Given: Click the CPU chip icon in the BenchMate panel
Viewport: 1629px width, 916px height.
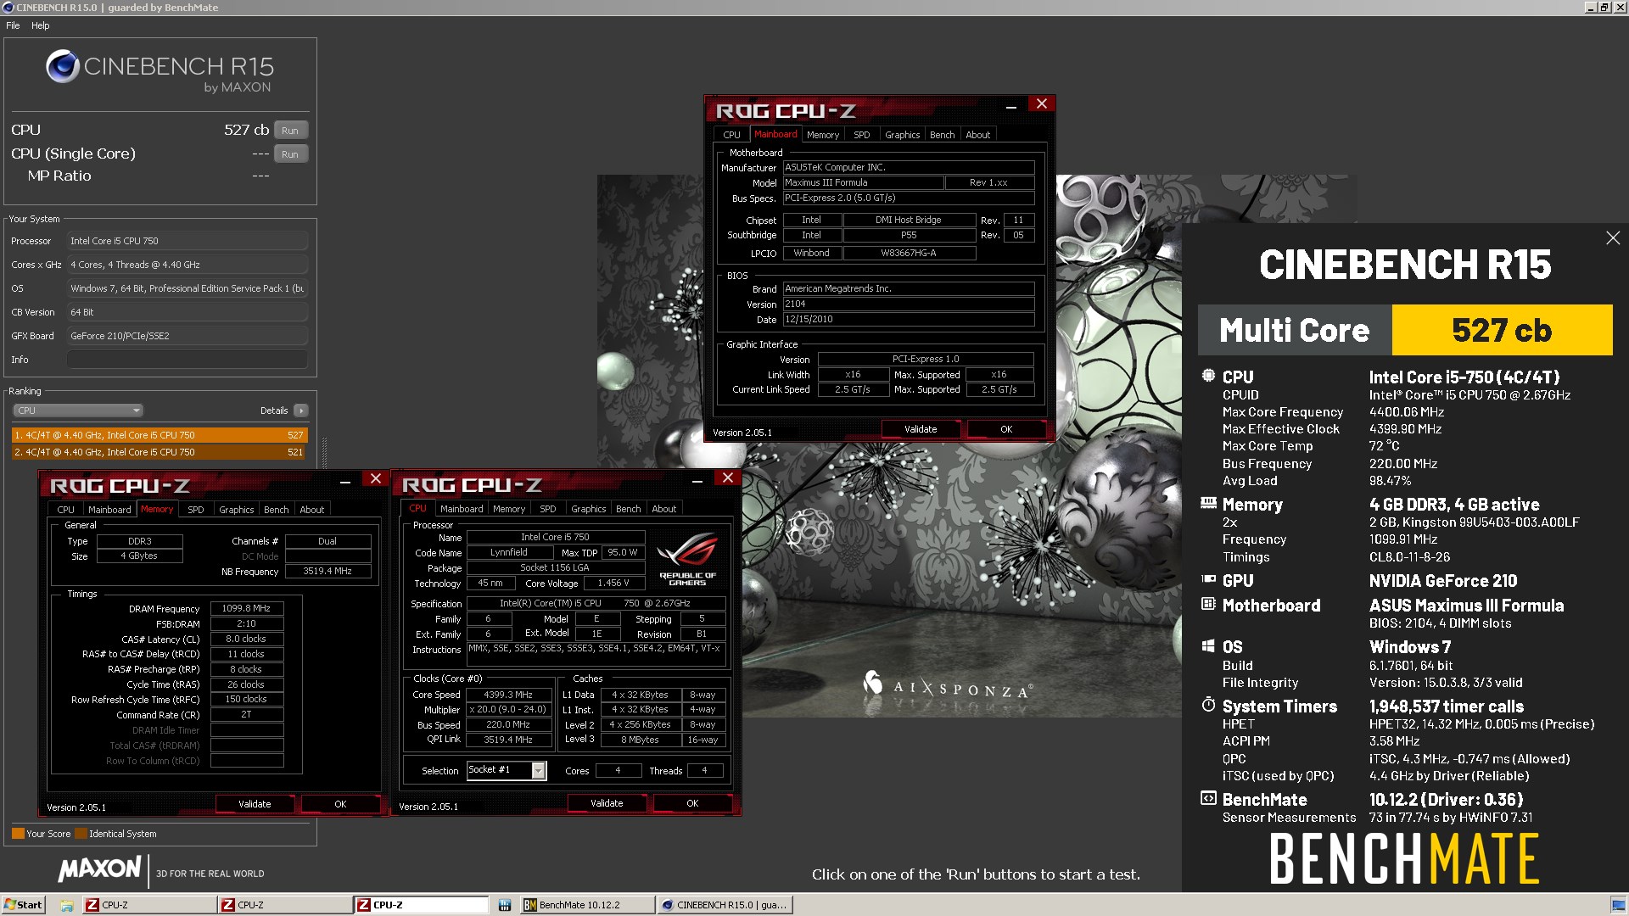Looking at the screenshot, I should point(1208,376).
